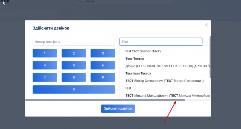Click the horizontal scrollbar of the dialog
241x129 pixels.
(x=105, y=100)
